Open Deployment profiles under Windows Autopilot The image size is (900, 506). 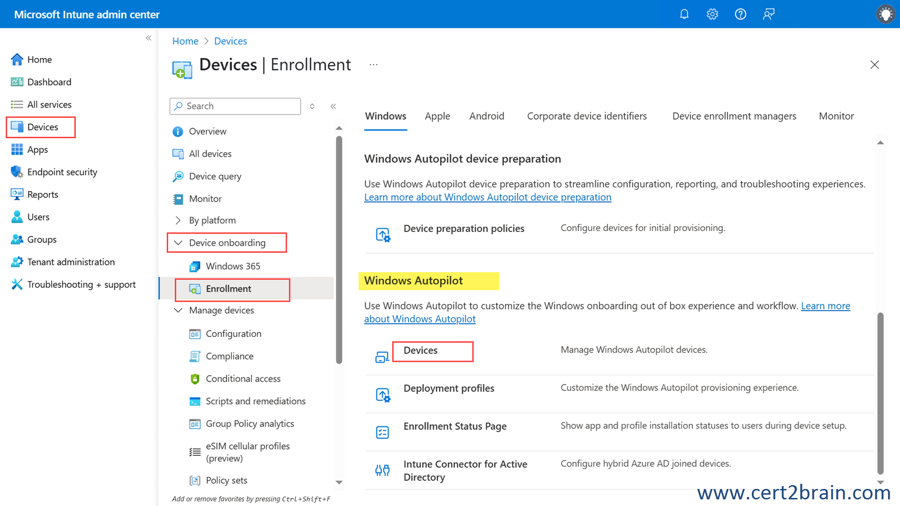point(449,388)
